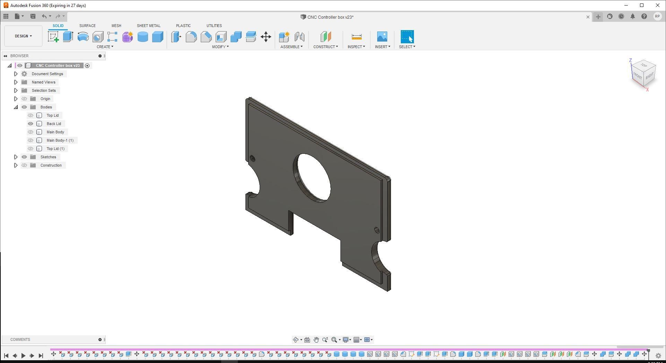Play the timeline history
The height and width of the screenshot is (363, 666).
(x=23, y=355)
